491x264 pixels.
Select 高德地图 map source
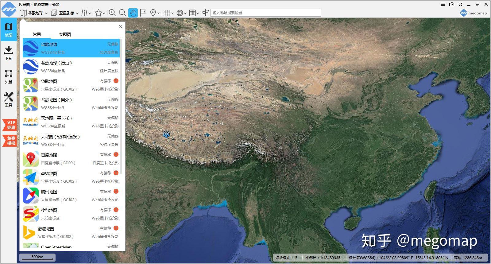pyautogui.click(x=71, y=177)
